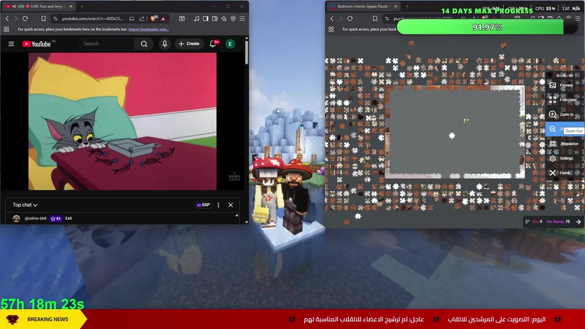Open the Brave Wallet icon

[x=215, y=19]
